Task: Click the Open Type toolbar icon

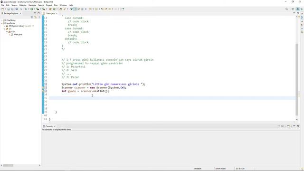Action: [x=61, y=9]
